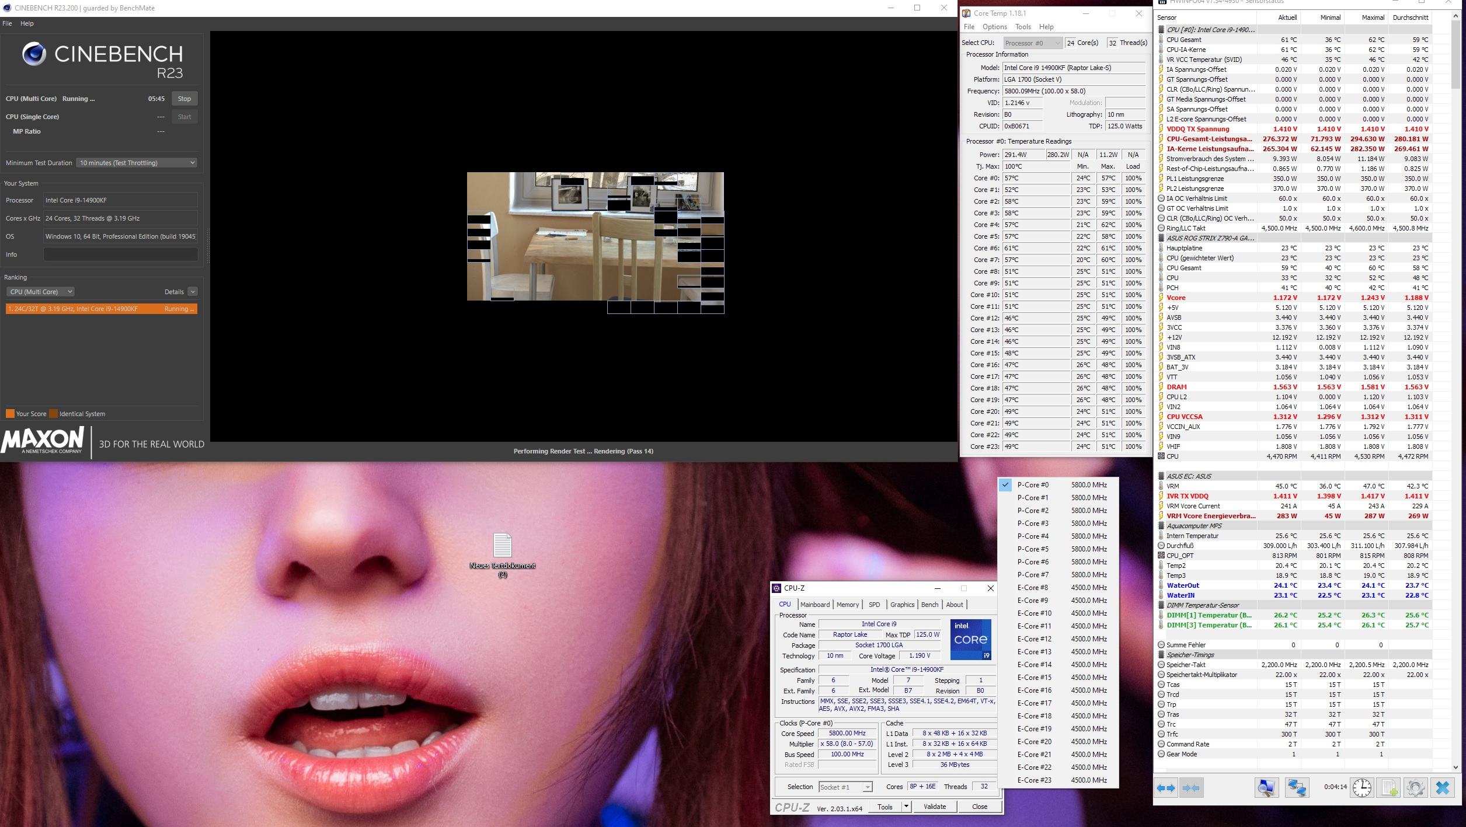This screenshot has width=1466, height=827.
Task: Open HWiNFO sensor magnifier monitor icon
Action: point(1266,788)
